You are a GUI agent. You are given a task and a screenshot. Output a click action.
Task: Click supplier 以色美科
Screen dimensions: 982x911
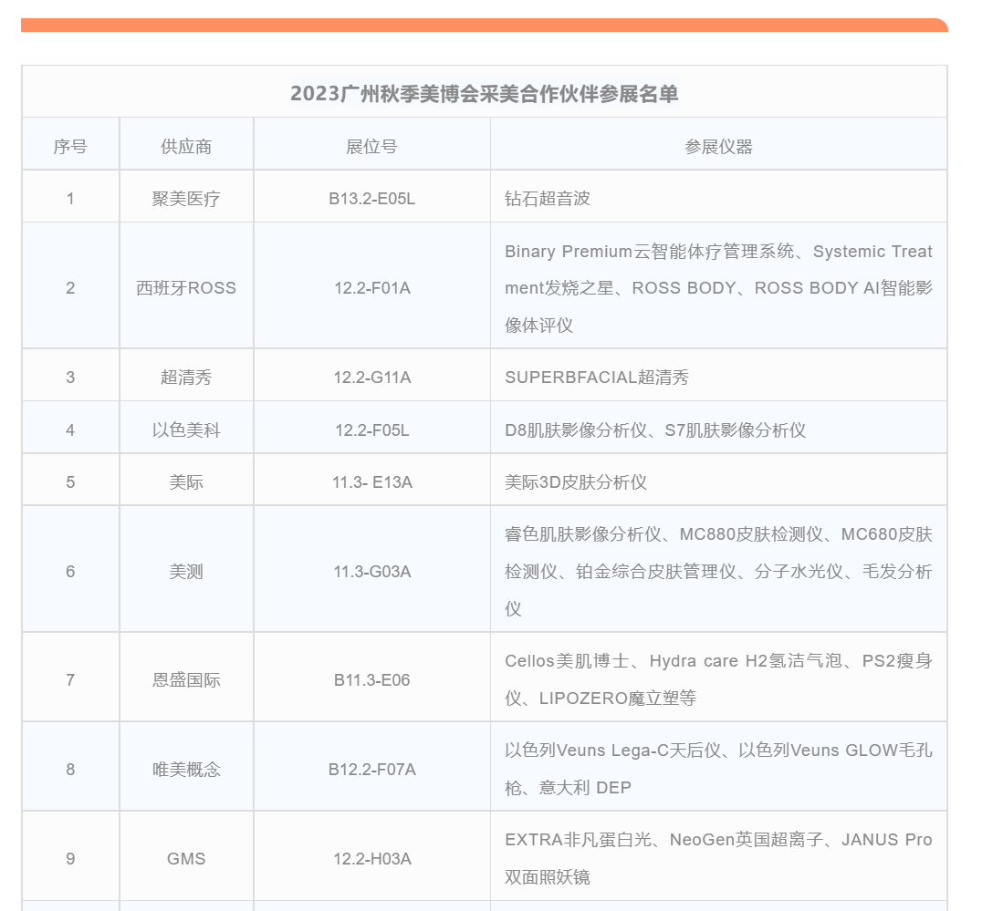pos(186,430)
